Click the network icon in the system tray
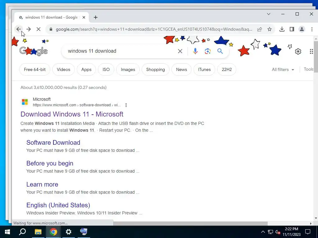Screen dimensions: 318x238 pos(270,232)
